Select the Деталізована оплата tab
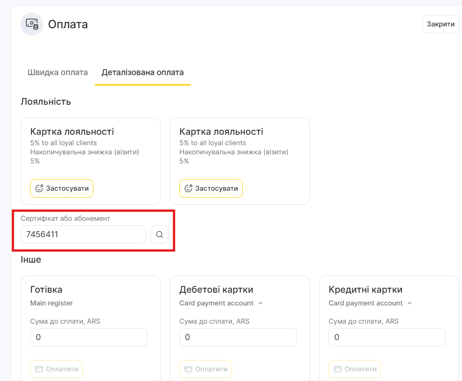 pos(142,72)
